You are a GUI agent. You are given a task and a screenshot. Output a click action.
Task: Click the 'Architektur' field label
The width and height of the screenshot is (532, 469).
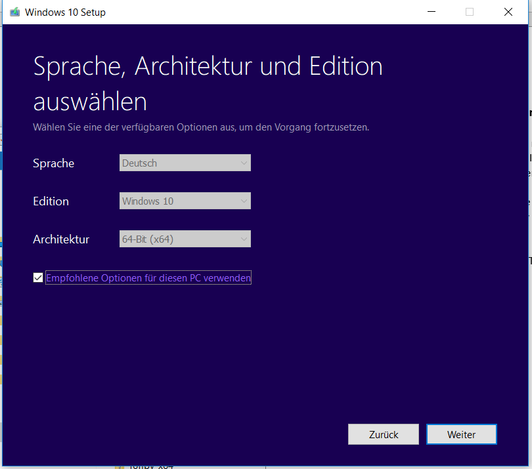[x=61, y=239]
